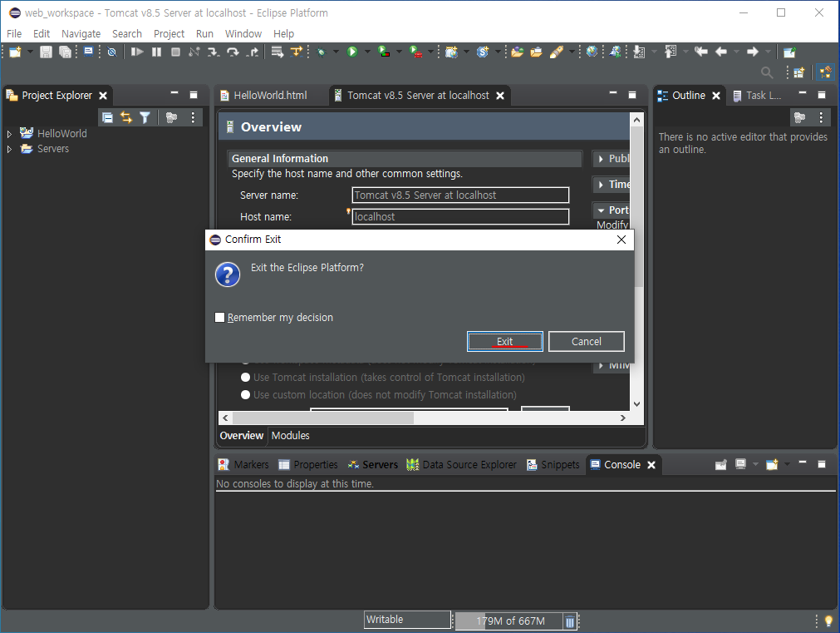Click the Exit button in dialog

click(504, 342)
